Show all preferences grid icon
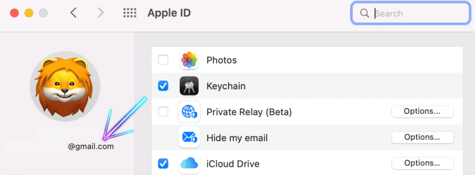The height and width of the screenshot is (175, 475). click(x=130, y=13)
